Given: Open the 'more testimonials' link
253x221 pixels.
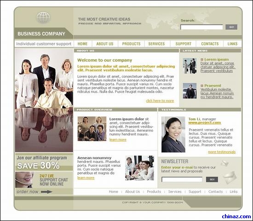Looking at the screenshot, I should tap(222, 152).
